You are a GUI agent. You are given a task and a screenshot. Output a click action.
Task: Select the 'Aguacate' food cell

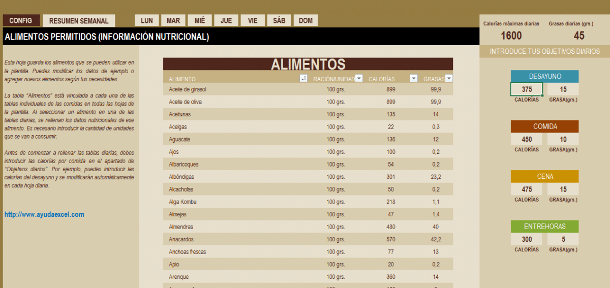[180, 139]
